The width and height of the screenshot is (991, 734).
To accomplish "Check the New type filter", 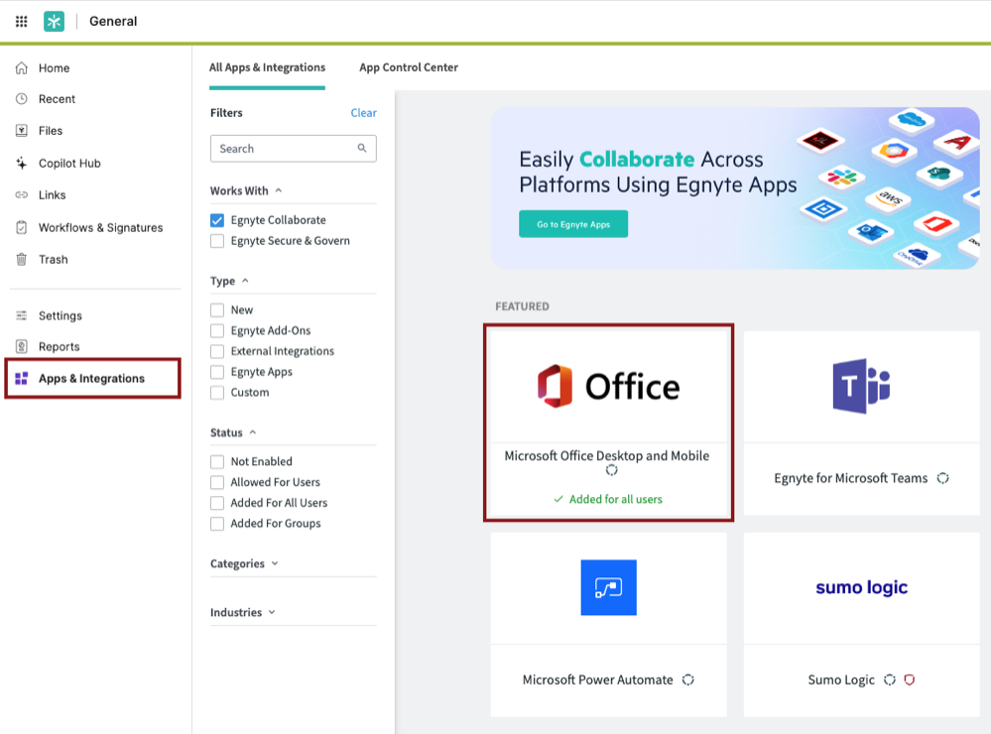I will 217,309.
